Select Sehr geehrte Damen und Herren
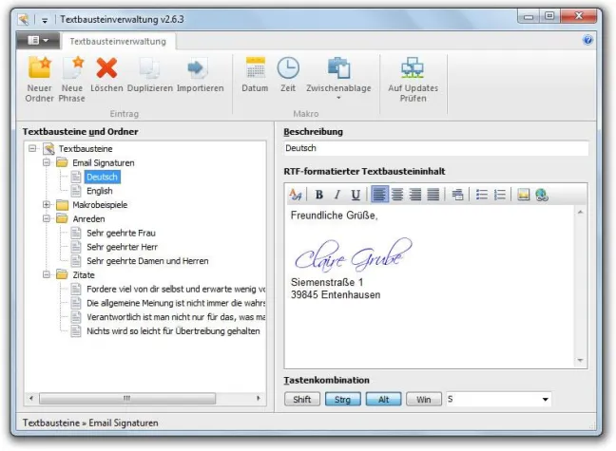 point(147,261)
